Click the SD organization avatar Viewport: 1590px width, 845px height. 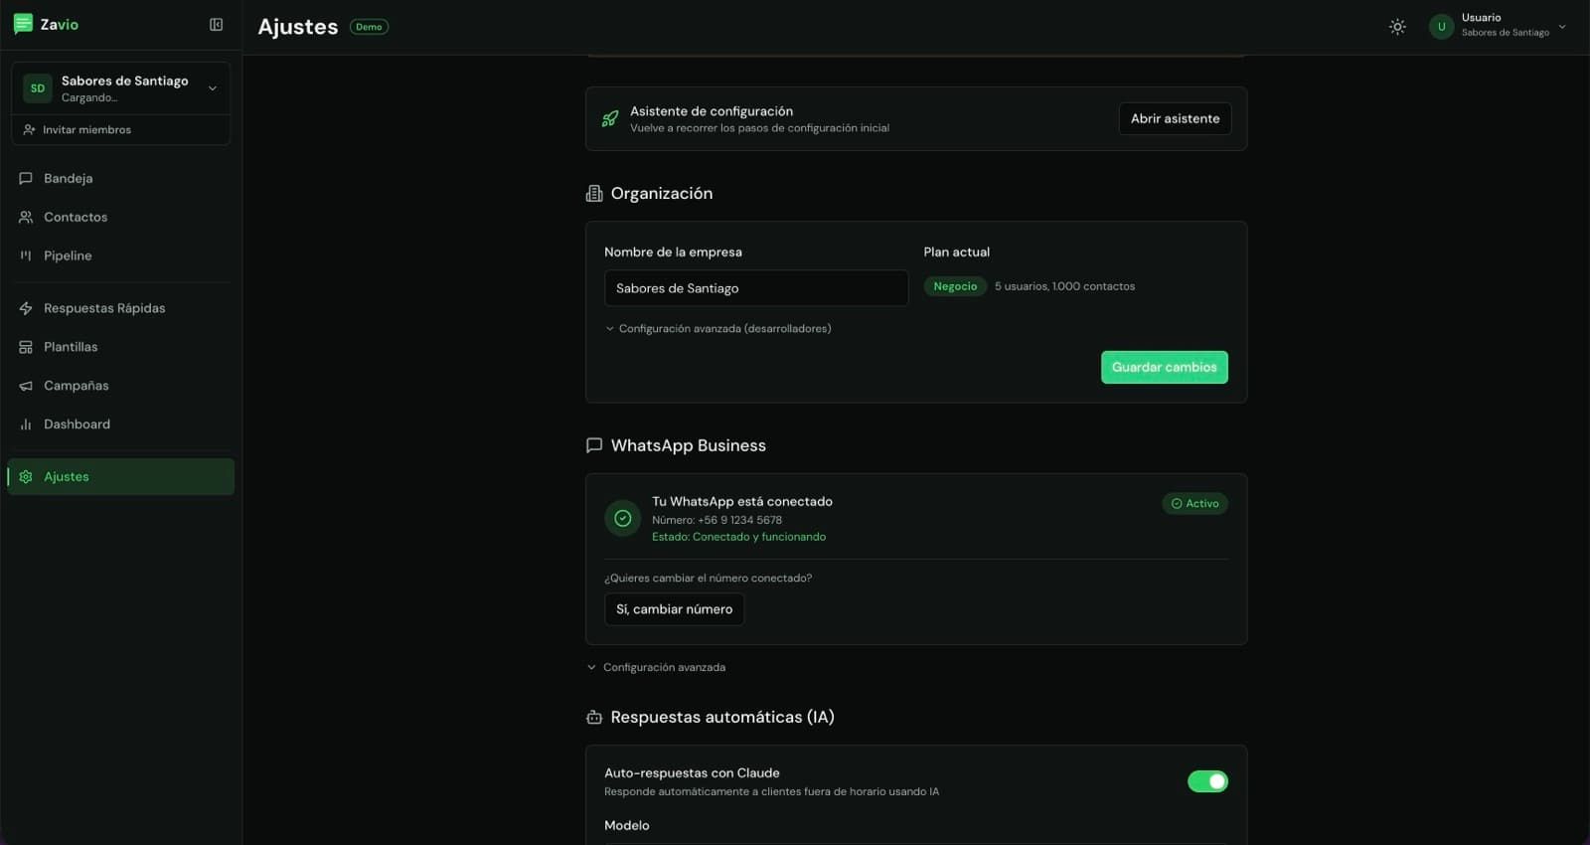38,88
